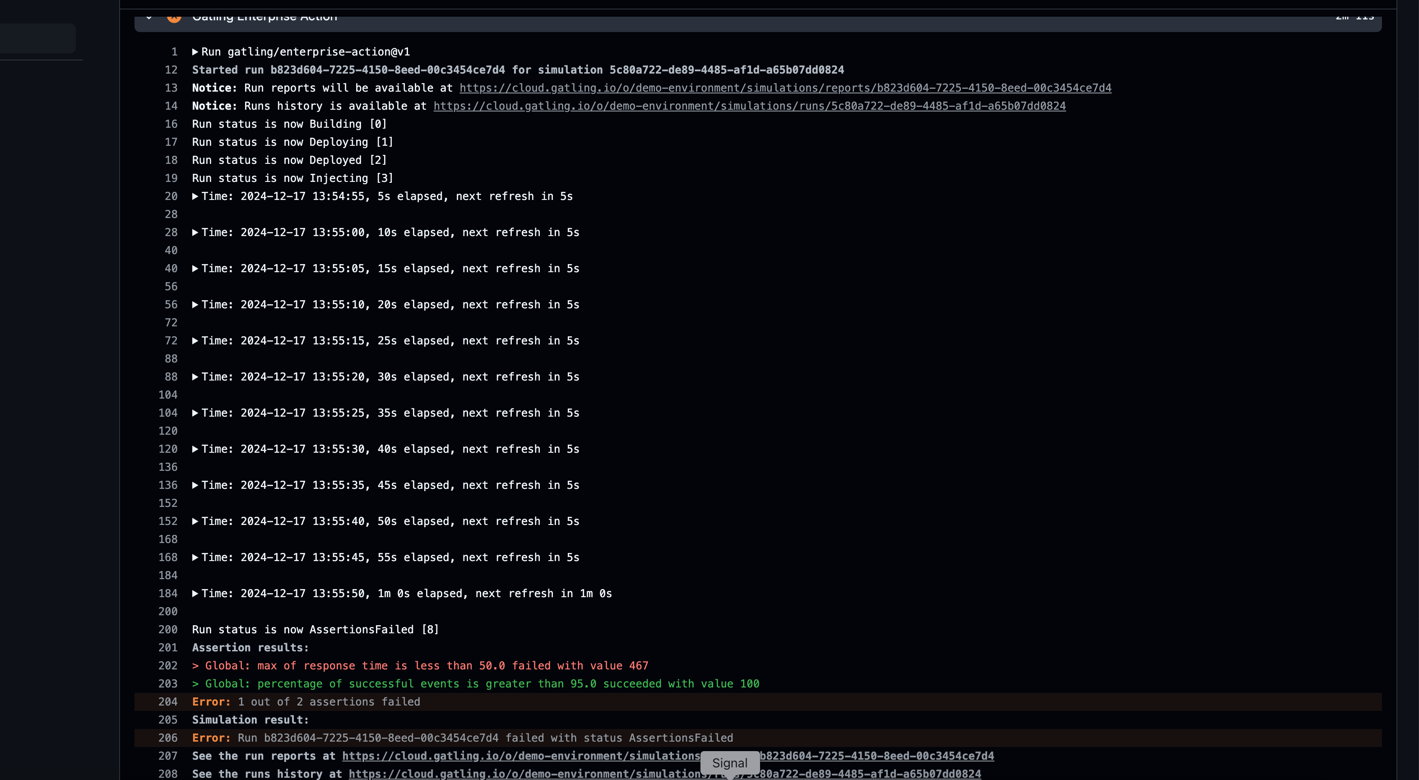The width and height of the screenshot is (1419, 780).
Task: Click the 'Started run b823d604' log line
Action: pos(518,70)
